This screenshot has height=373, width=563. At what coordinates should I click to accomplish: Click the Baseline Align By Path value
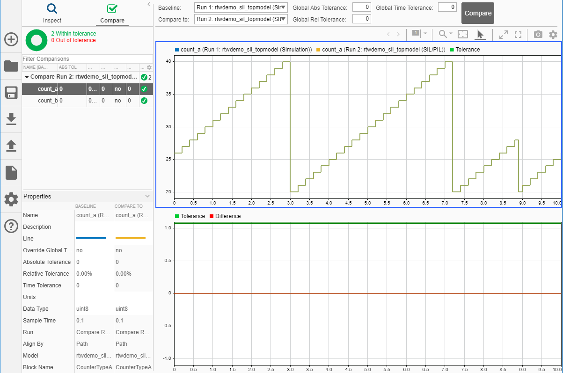(82, 344)
